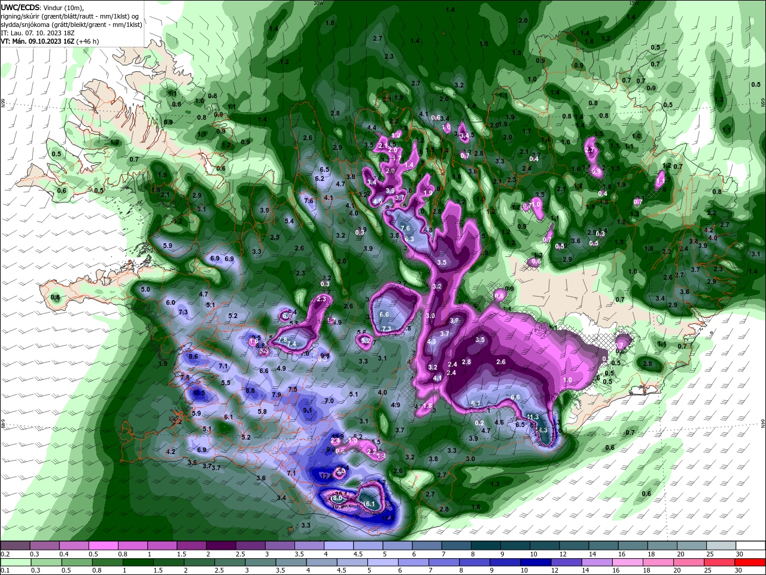Click the light grey 25 swatch, upper legend row

pos(722,546)
